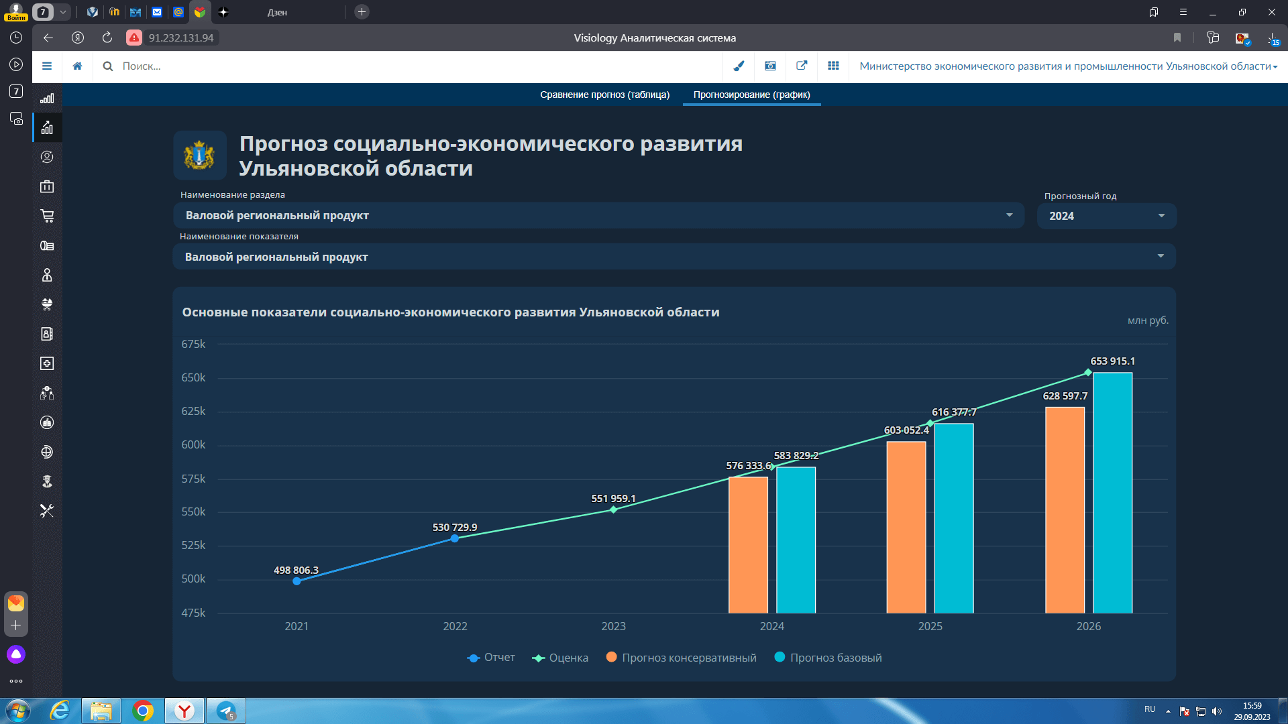This screenshot has height=724, width=1288.
Task: Open the baby stroller sidebar section
Action: click(47, 304)
